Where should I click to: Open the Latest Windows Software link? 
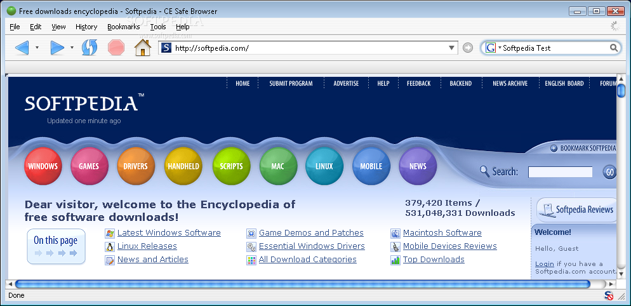click(169, 233)
